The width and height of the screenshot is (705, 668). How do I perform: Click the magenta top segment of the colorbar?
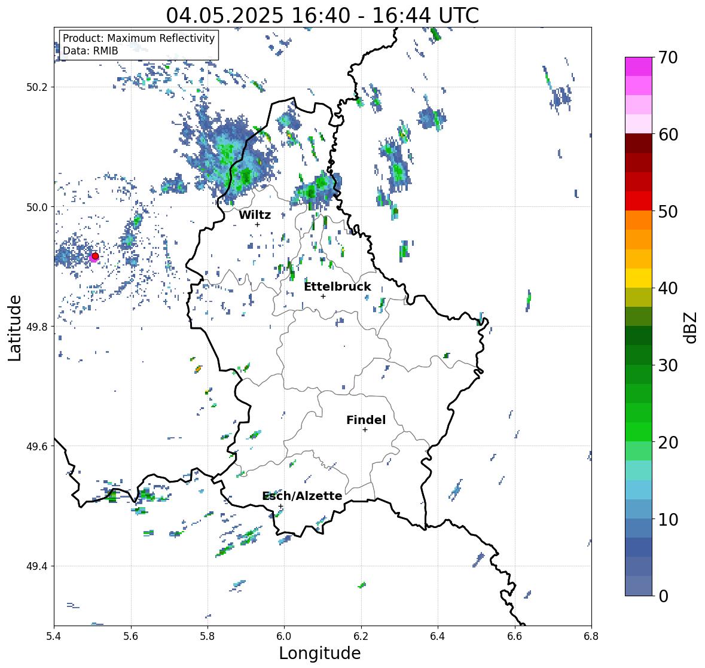pyautogui.click(x=639, y=66)
